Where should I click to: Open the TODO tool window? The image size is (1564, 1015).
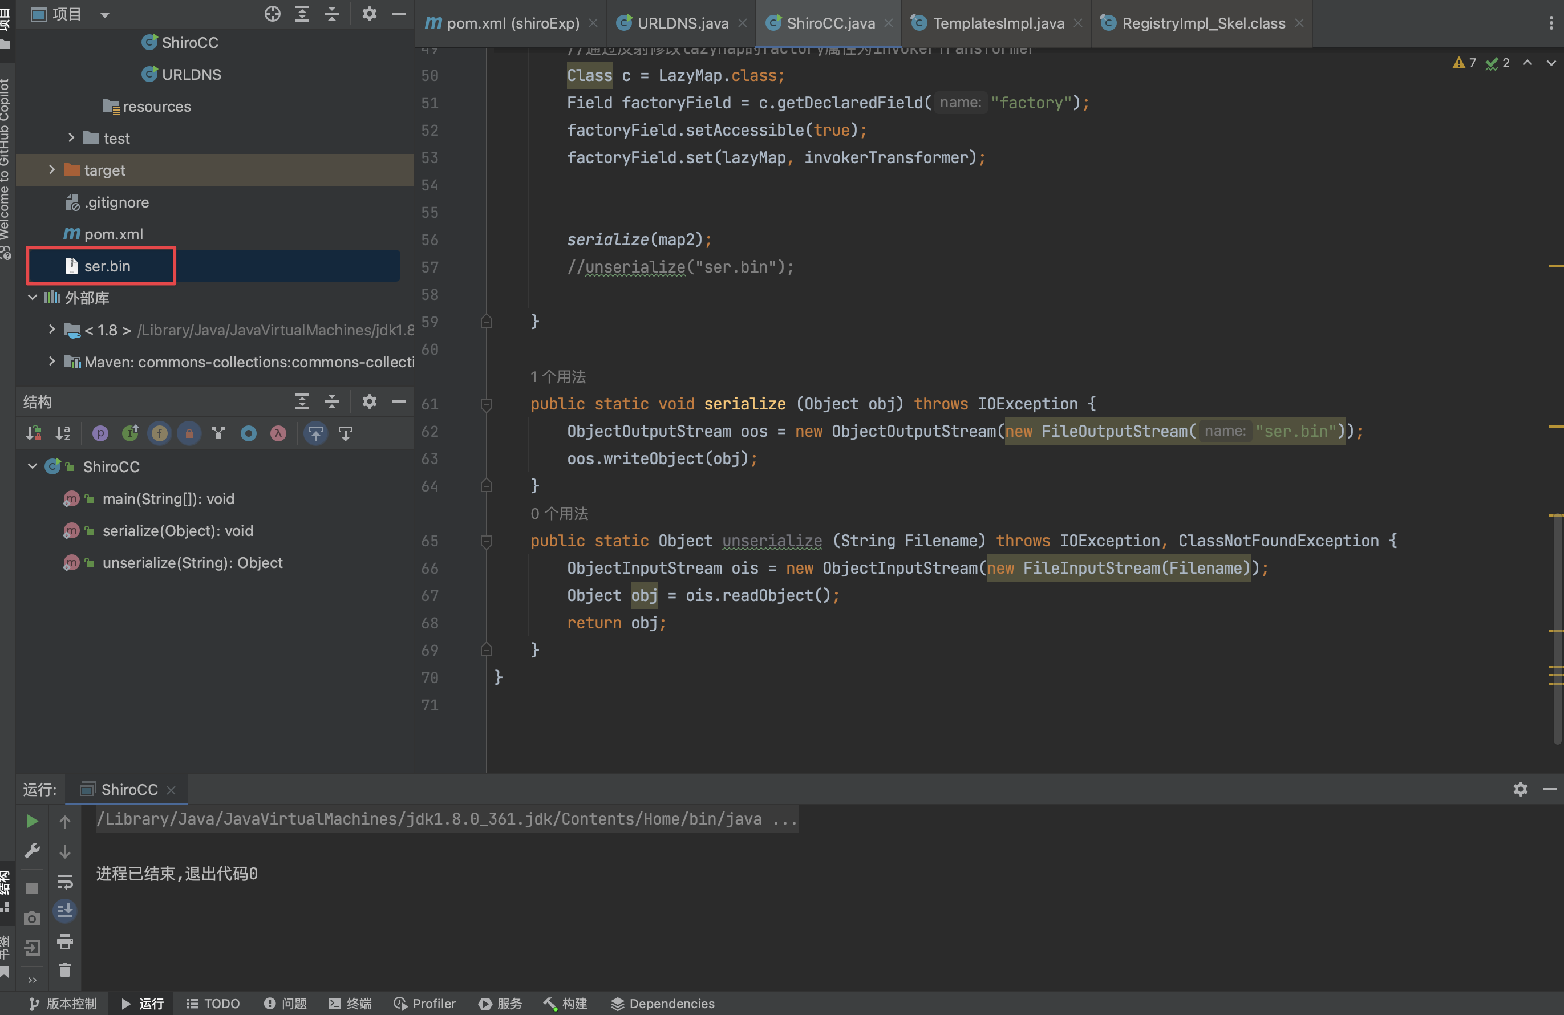click(x=213, y=1003)
